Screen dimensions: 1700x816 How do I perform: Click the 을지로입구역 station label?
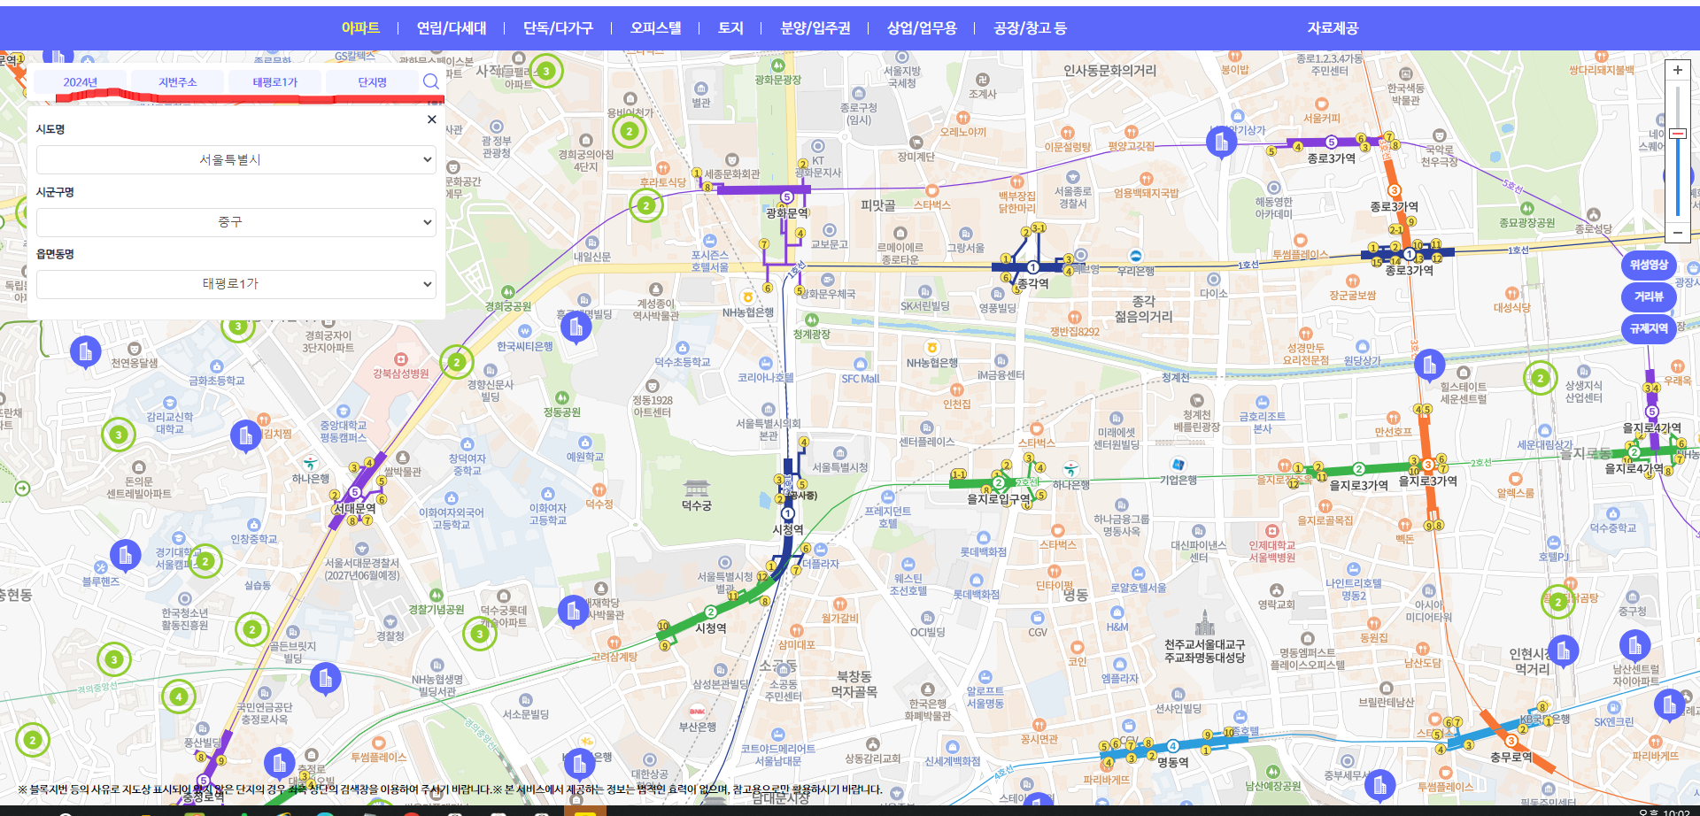999,499
